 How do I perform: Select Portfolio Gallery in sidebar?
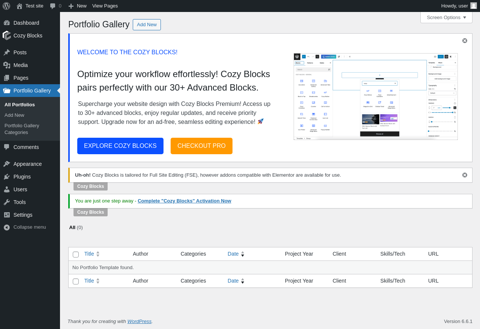tap(30, 91)
